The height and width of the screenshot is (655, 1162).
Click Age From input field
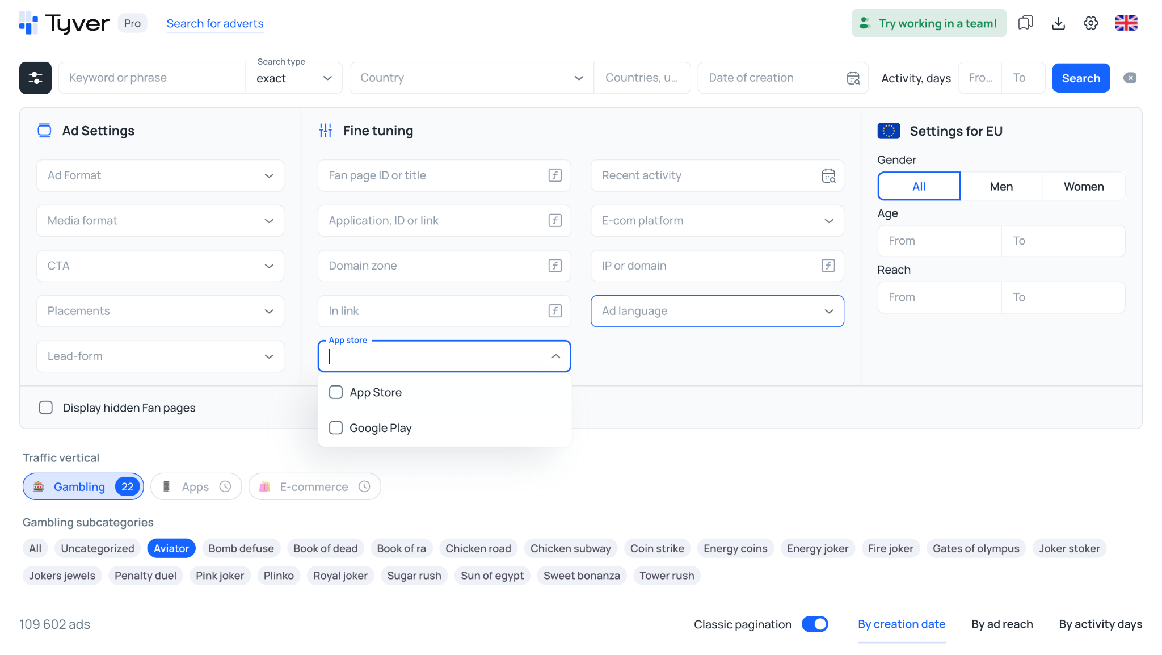point(939,241)
